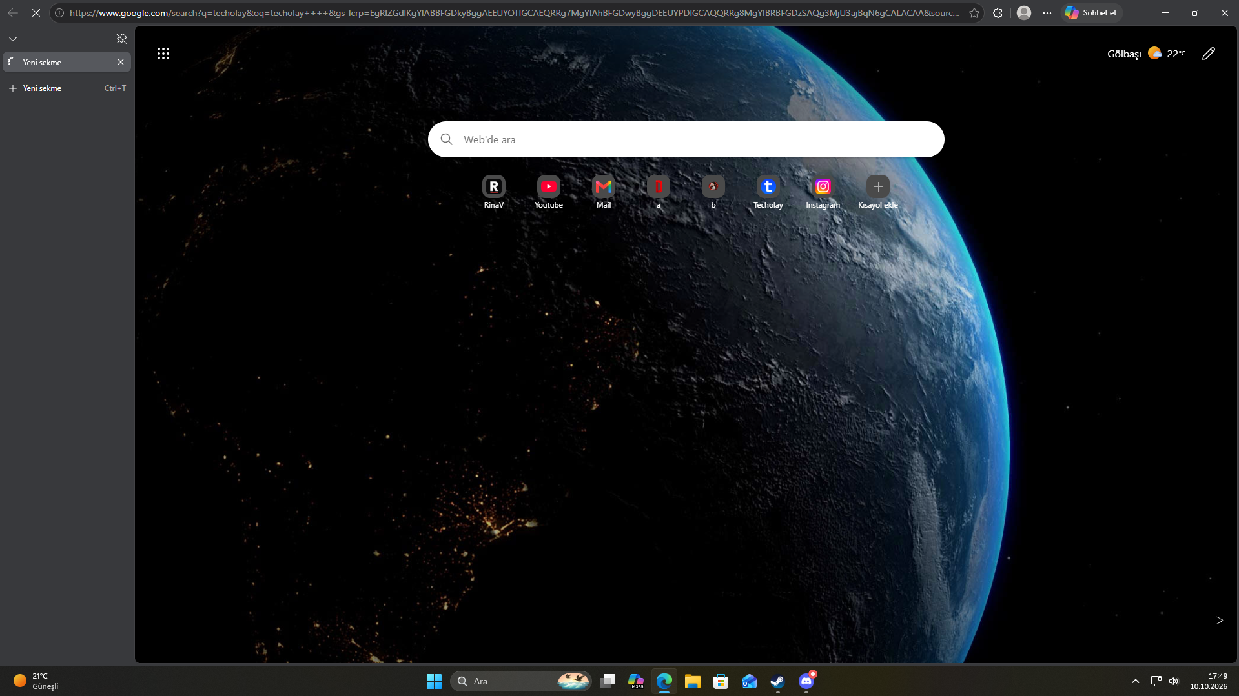
Task: Open Task View on the taskbar
Action: tap(608, 681)
